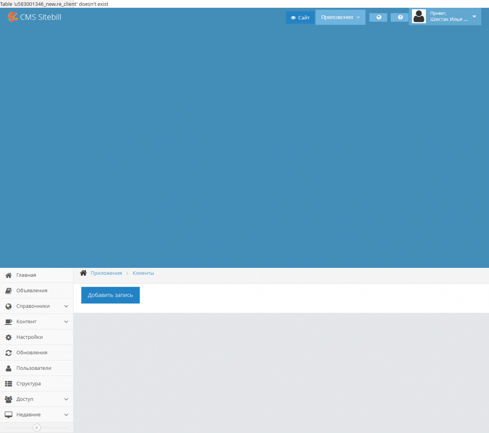Viewport: 489px width, 433px height.
Task: Click the CMS Sitebill logo icon
Action: (x=13, y=17)
